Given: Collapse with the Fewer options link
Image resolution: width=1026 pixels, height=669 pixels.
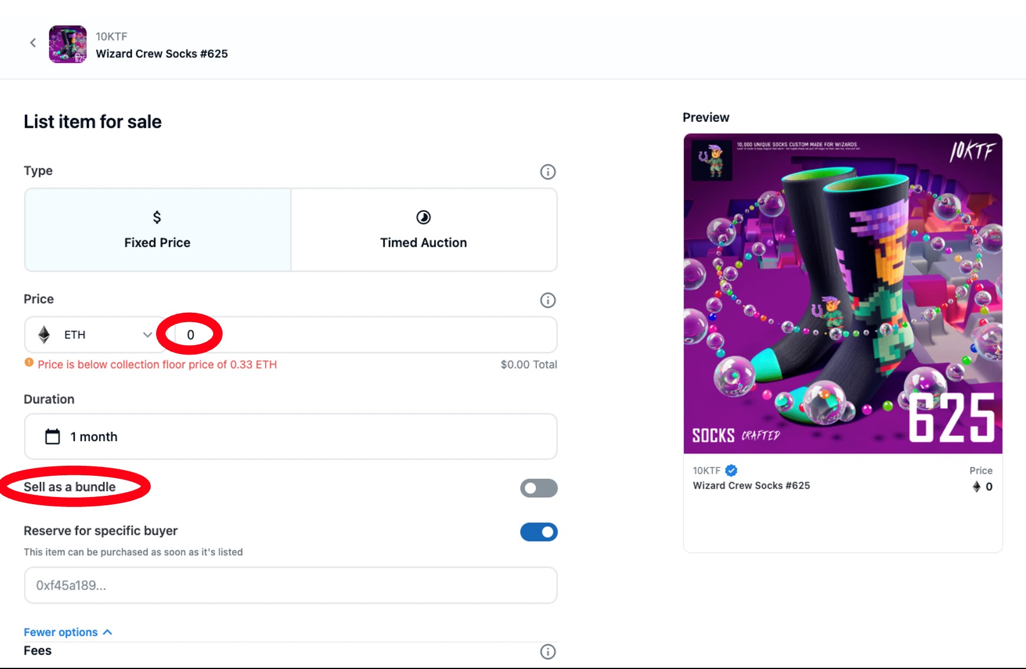Looking at the screenshot, I should 68,632.
